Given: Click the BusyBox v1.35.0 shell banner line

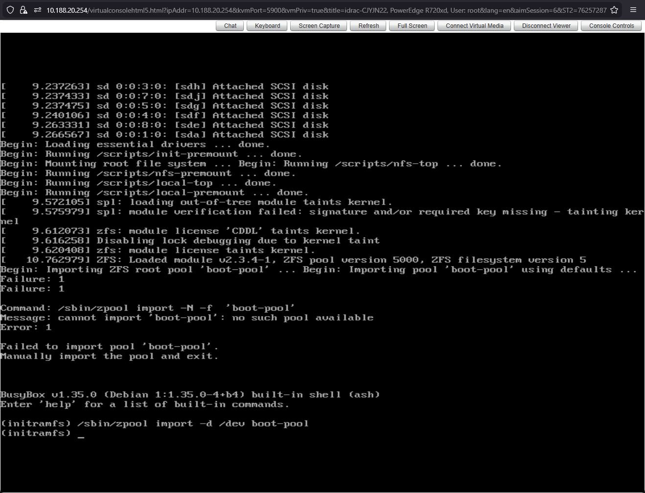Looking at the screenshot, I should [190, 395].
